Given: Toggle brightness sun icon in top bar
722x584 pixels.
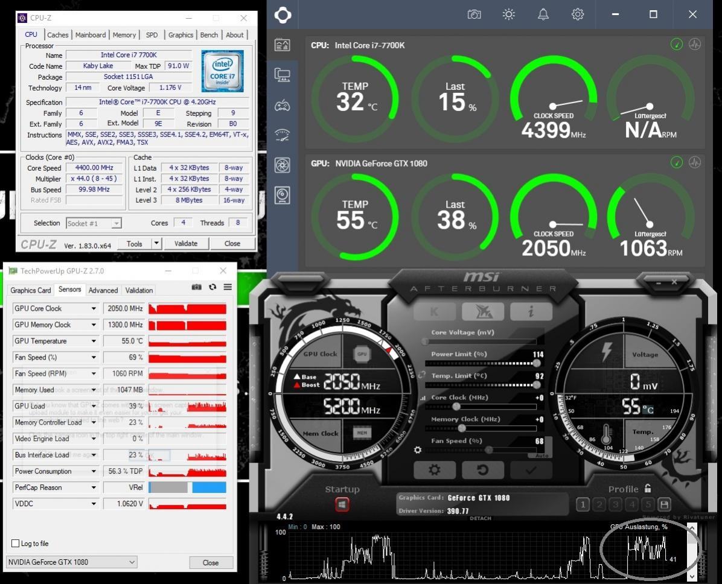Looking at the screenshot, I should pyautogui.click(x=508, y=14).
